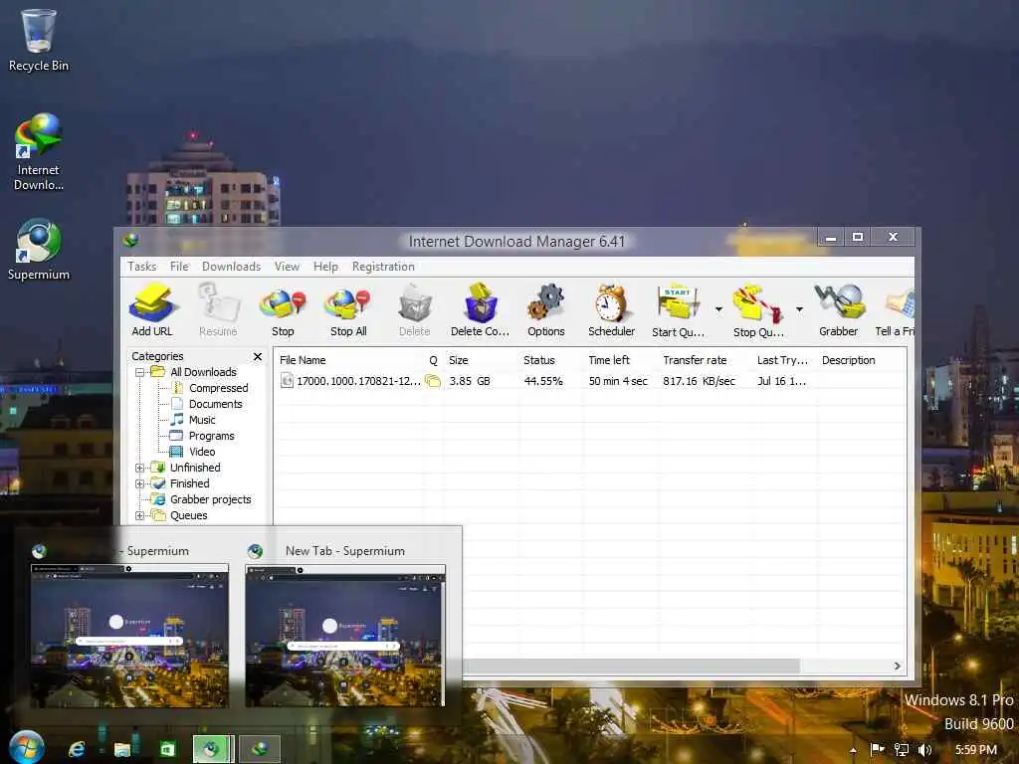This screenshot has height=764, width=1019.
Task: Open File Explorer from taskbar
Action: coord(122,750)
